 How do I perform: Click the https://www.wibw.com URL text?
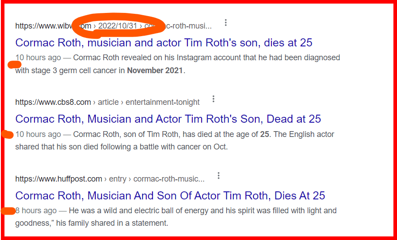tap(42, 26)
